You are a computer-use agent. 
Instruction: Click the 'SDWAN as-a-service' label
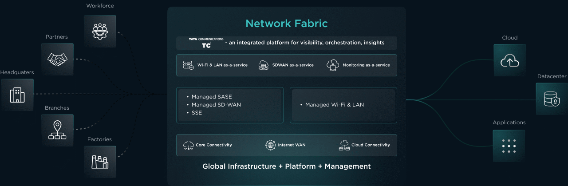(293, 65)
